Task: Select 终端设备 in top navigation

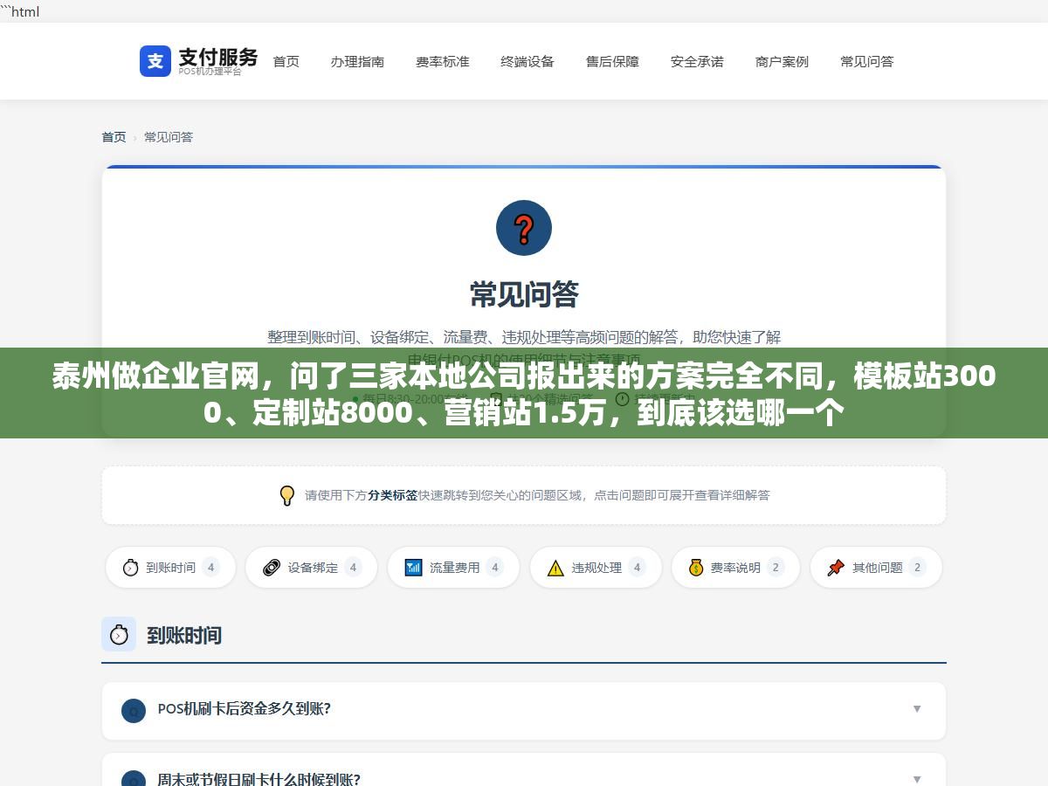Action: (527, 61)
